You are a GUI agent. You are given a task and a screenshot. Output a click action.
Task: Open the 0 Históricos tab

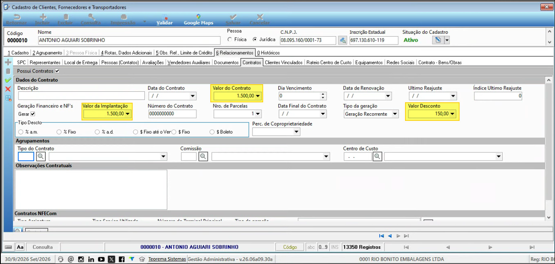click(x=268, y=53)
